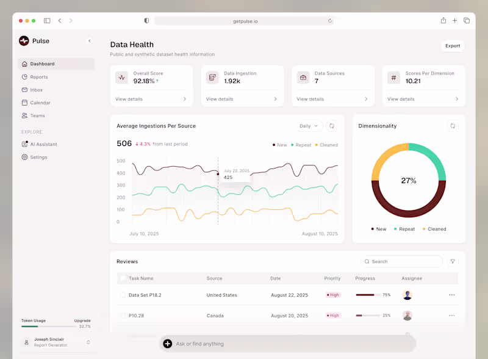Open the Daily period dropdown
The width and height of the screenshot is (488, 359).
(x=309, y=126)
